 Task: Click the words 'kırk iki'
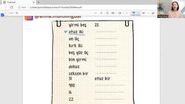point(75,46)
